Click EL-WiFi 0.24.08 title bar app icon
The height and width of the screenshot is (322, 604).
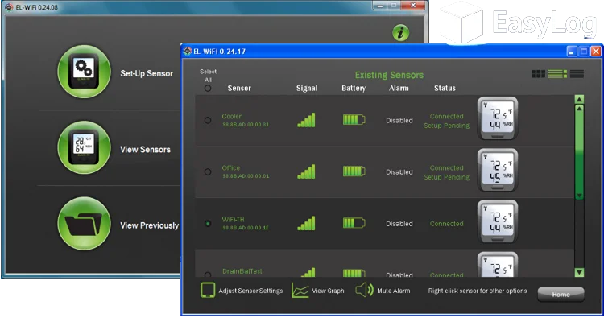pyautogui.click(x=9, y=7)
